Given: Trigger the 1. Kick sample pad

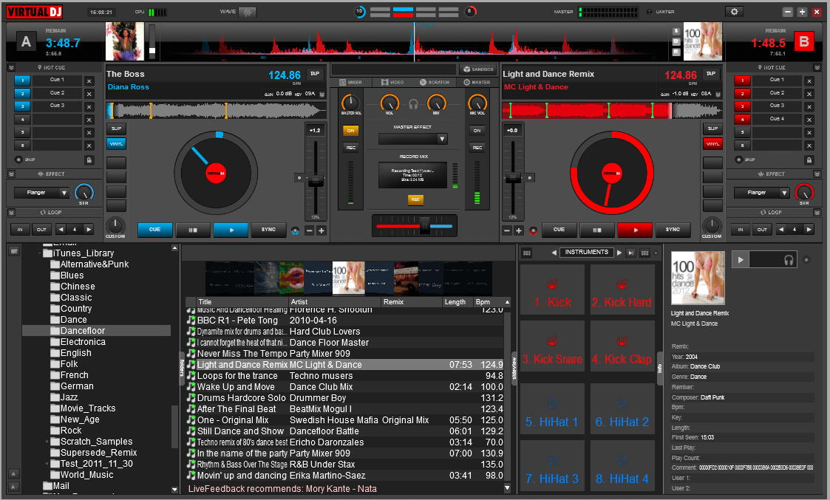Looking at the screenshot, I should click(x=553, y=290).
